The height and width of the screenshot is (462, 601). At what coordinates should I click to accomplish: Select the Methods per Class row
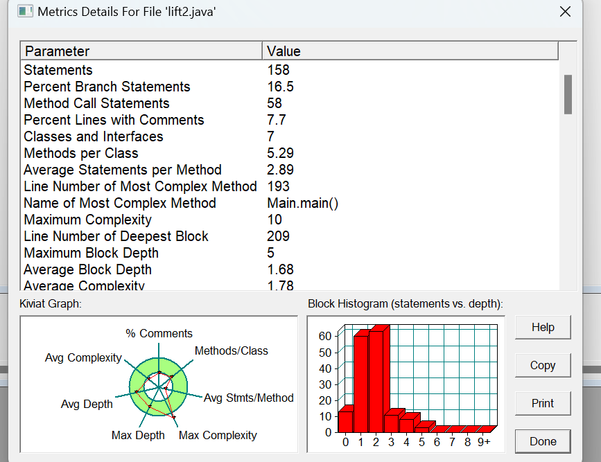point(290,153)
